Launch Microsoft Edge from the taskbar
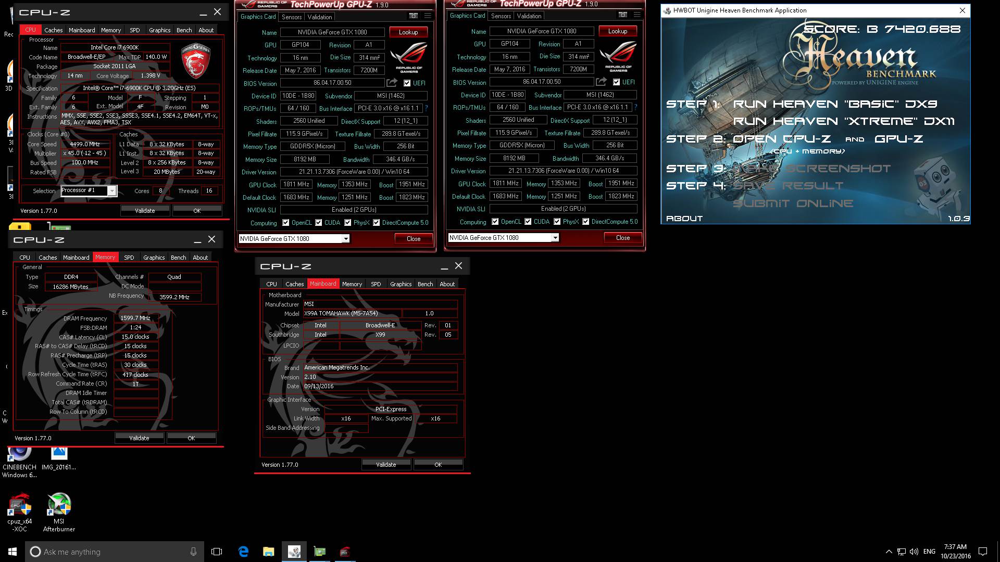Image resolution: width=1000 pixels, height=562 pixels. [x=243, y=552]
